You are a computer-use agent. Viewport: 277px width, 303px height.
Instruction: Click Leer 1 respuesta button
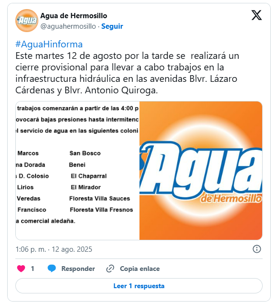(x=139, y=286)
